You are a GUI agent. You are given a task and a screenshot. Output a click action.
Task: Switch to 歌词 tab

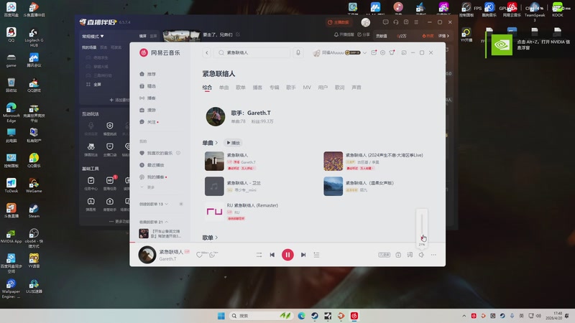[339, 88]
